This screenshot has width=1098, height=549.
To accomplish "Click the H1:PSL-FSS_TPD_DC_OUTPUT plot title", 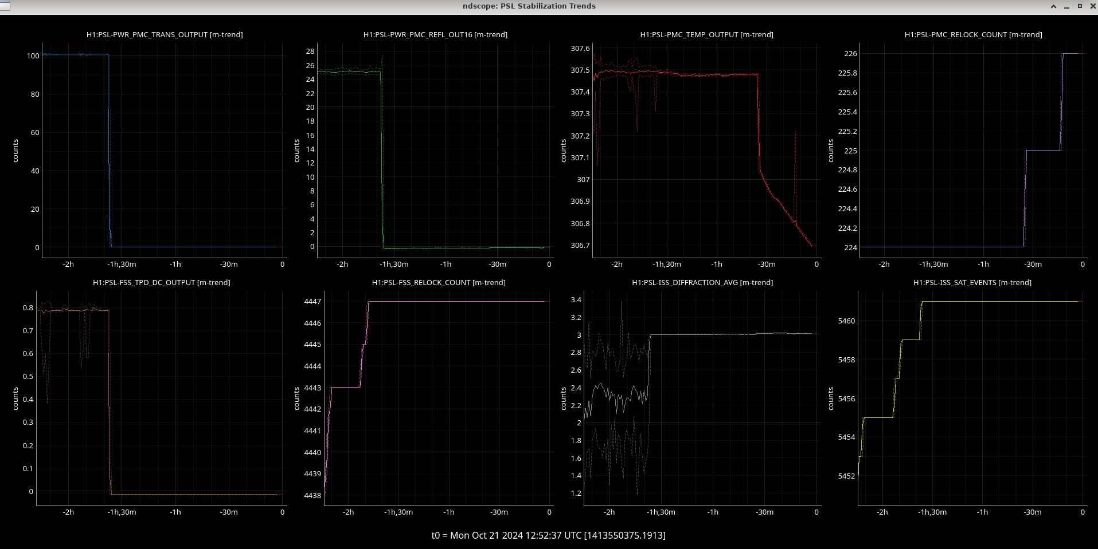I will 162,282.
